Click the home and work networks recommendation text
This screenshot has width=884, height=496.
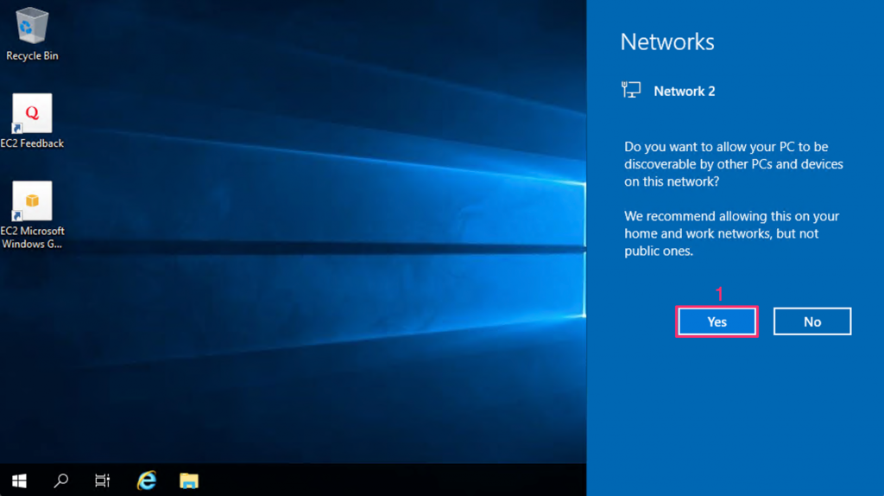pos(731,233)
